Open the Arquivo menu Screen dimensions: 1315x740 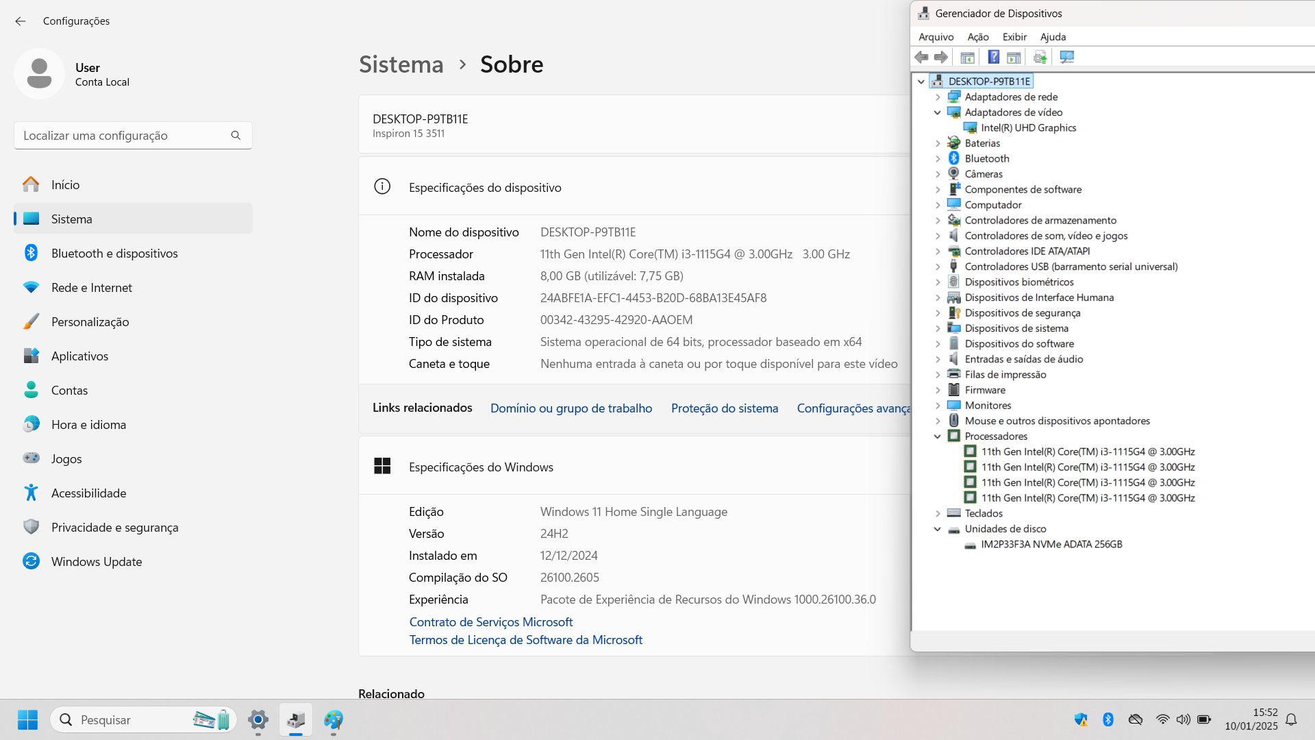tap(936, 37)
